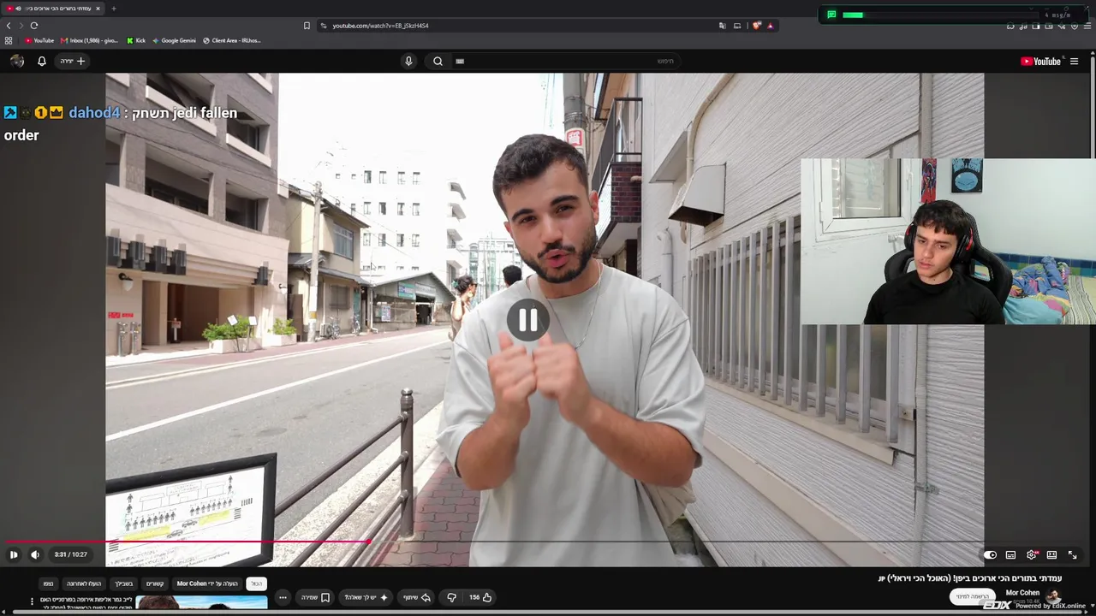This screenshot has width=1096, height=616.
Task: Open options for the suggested video
Action: point(32,601)
